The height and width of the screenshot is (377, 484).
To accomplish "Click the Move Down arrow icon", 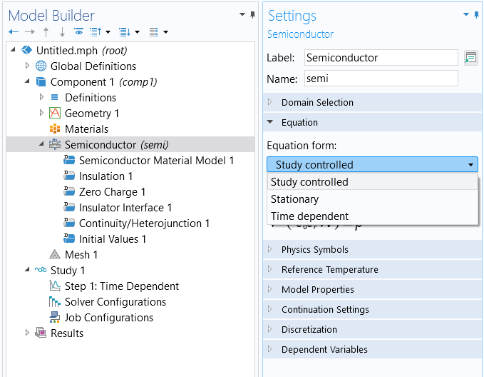I will (62, 32).
